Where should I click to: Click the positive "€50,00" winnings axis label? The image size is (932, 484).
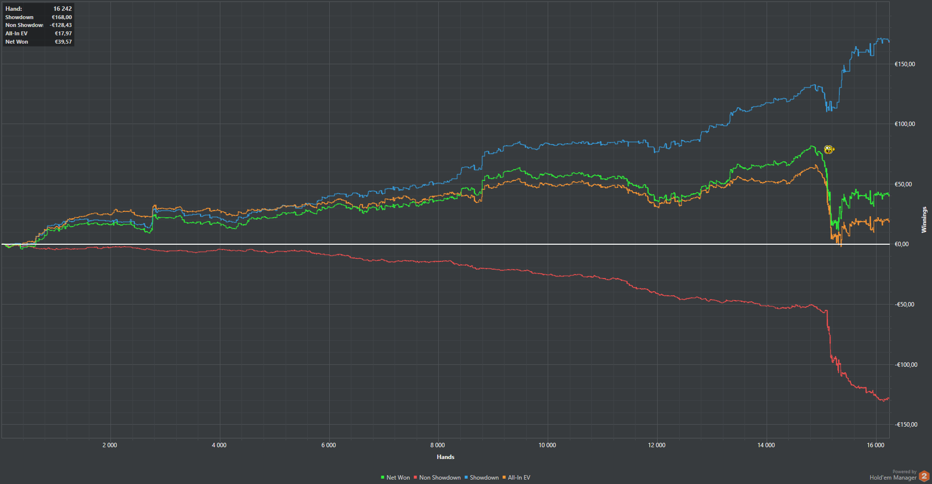903,184
